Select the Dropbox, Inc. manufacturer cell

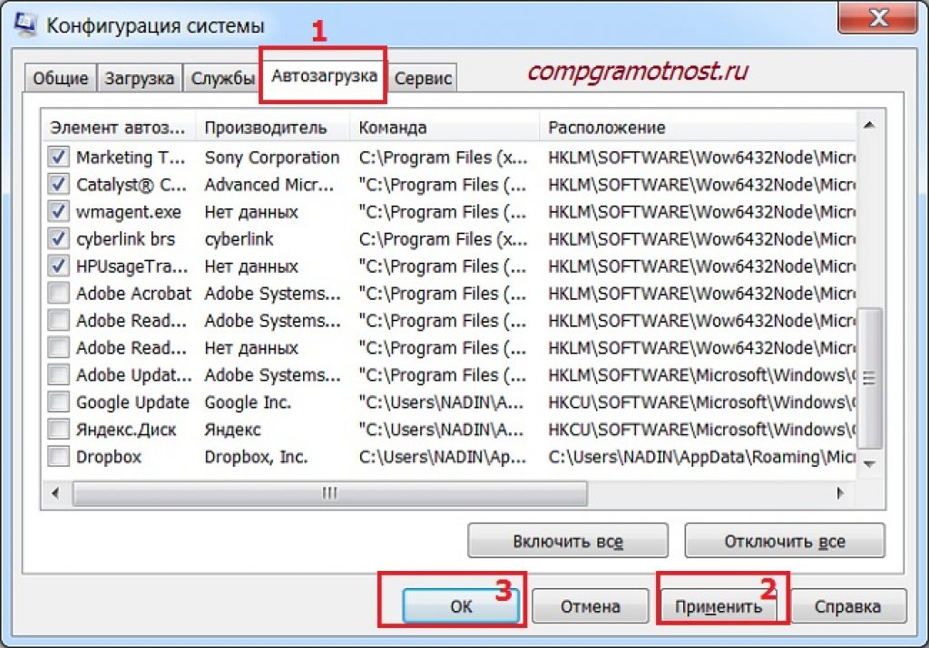click(256, 457)
